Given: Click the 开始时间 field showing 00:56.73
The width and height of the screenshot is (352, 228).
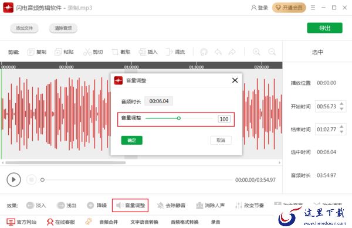Looking at the screenshot, I should tap(327, 107).
